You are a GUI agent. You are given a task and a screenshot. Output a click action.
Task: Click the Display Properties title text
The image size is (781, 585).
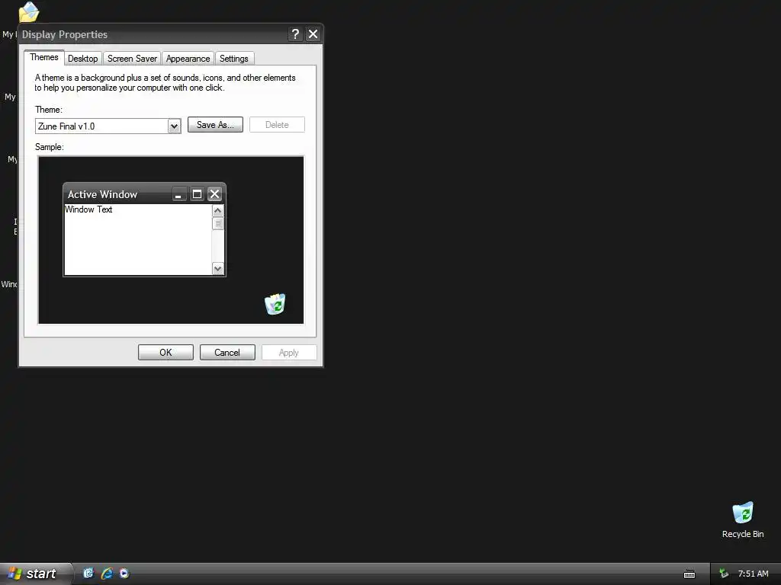[x=65, y=34]
